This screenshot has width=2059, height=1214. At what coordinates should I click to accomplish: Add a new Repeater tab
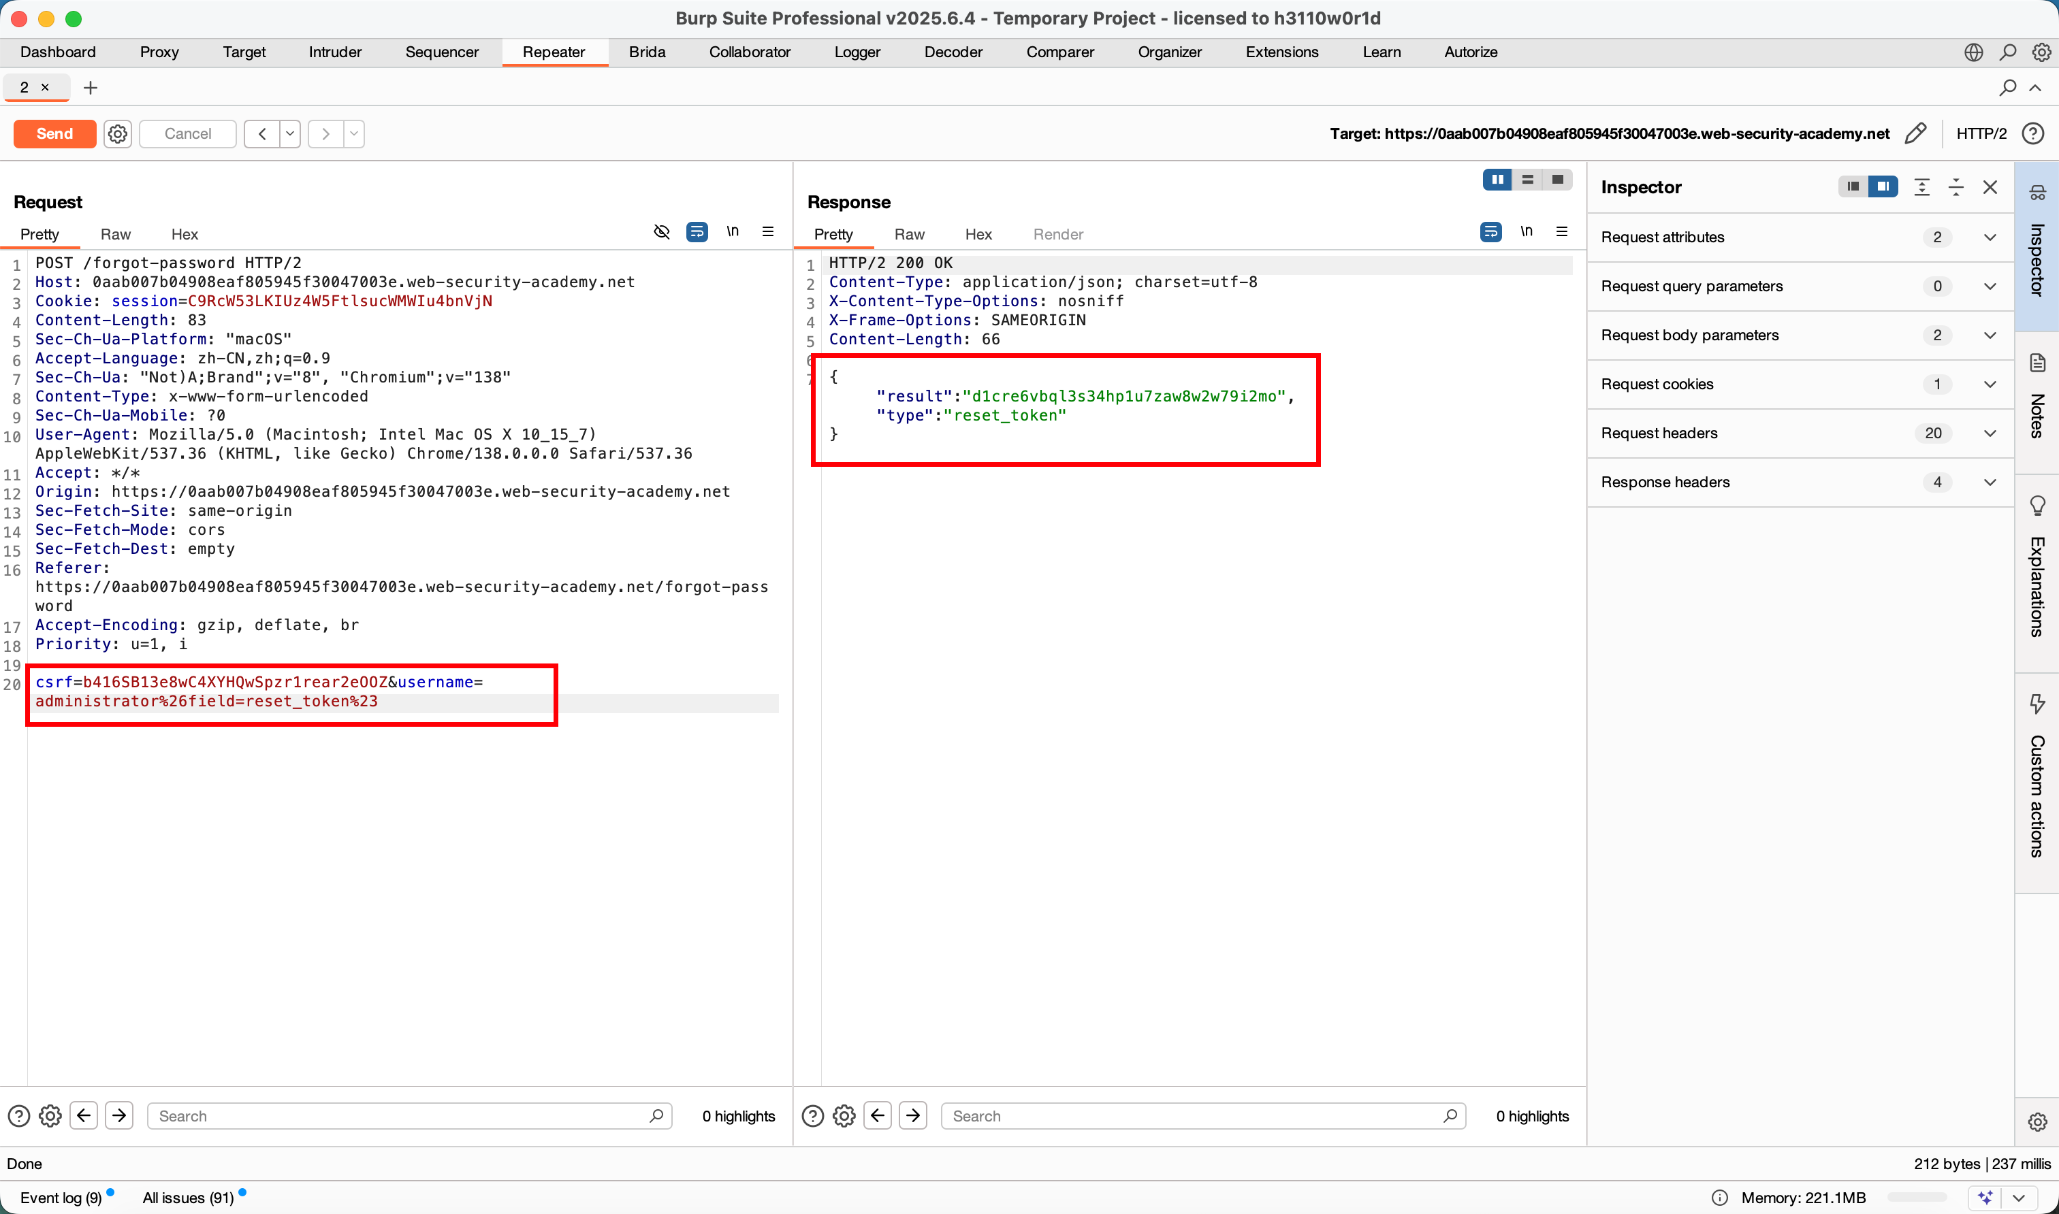point(90,88)
